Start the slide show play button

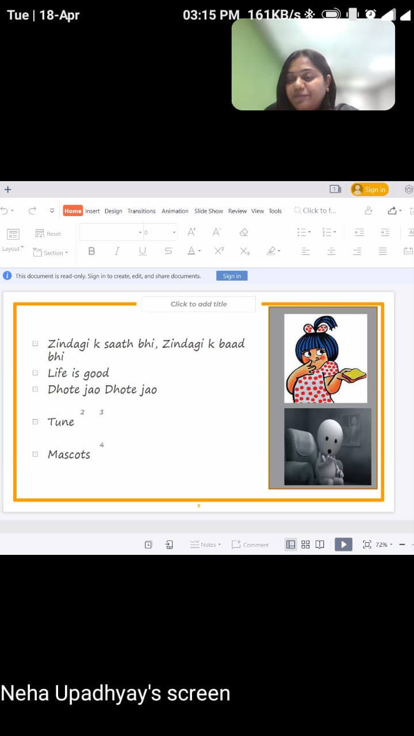(x=343, y=545)
